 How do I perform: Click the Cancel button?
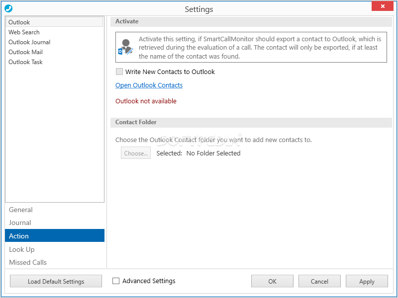pos(319,281)
